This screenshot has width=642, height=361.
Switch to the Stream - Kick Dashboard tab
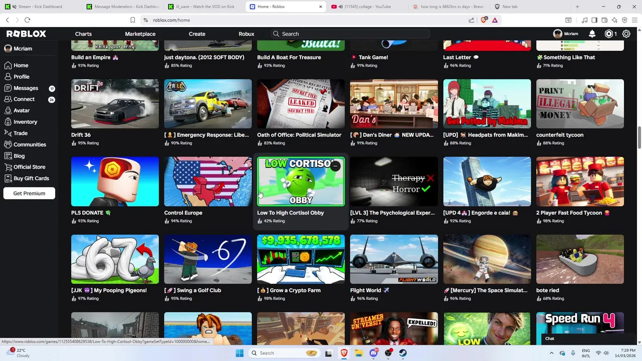coord(40,7)
